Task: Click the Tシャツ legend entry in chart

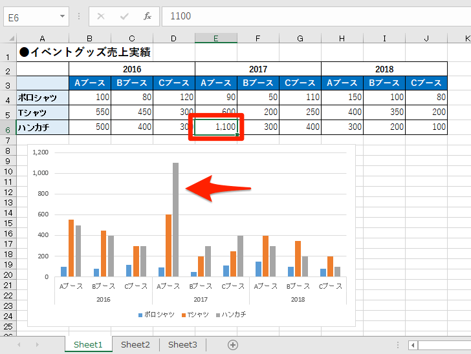Action: click(x=195, y=315)
